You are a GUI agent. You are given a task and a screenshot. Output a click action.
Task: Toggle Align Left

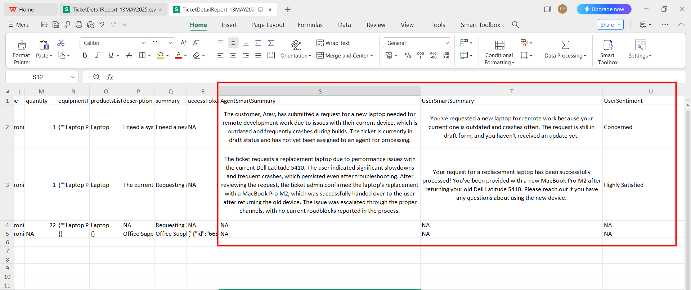[x=221, y=56]
